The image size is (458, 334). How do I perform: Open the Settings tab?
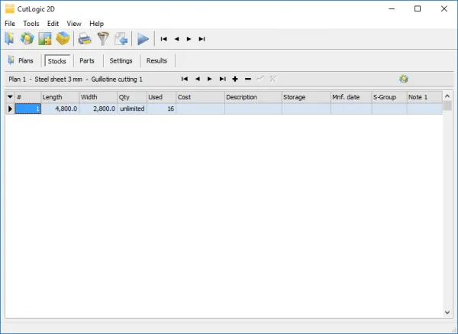coord(121,60)
